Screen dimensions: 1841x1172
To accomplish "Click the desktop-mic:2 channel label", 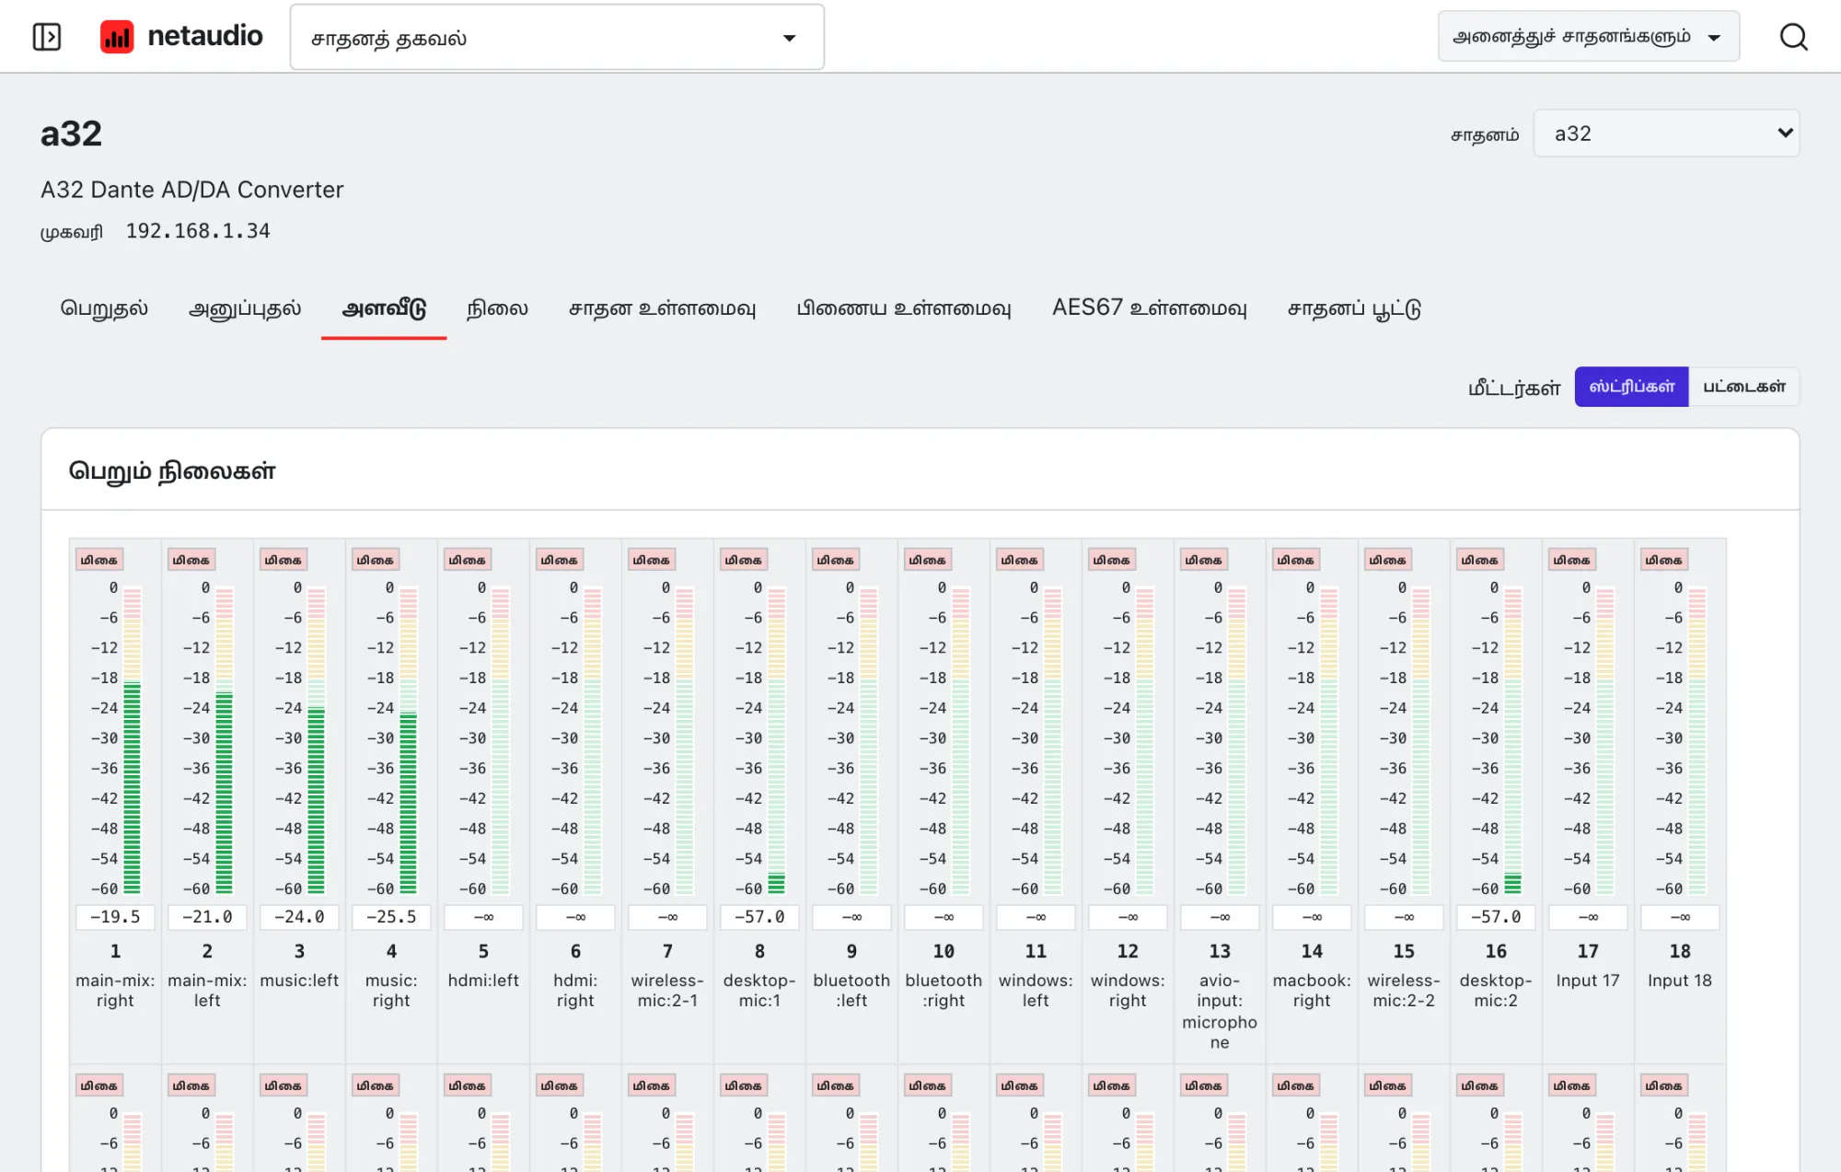I will 1496,991.
